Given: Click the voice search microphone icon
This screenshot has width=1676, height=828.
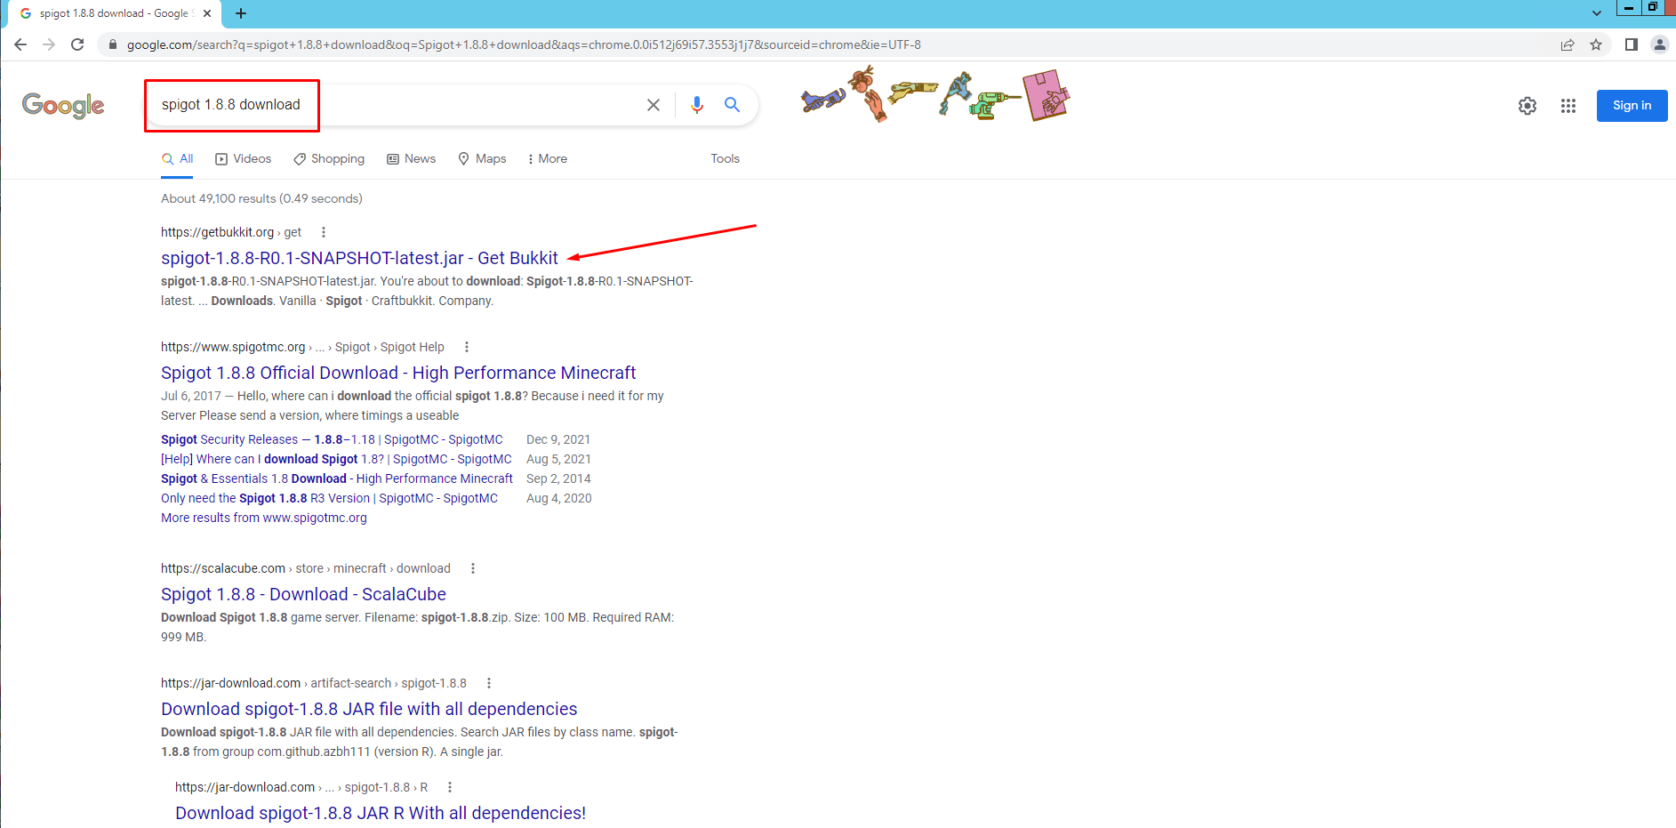Looking at the screenshot, I should (697, 105).
